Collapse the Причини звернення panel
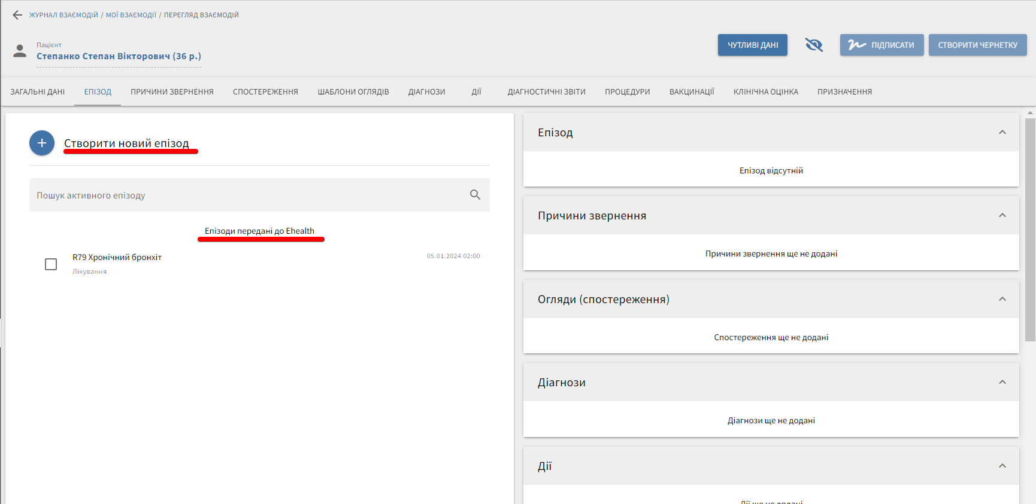Image resolution: width=1036 pixels, height=504 pixels. click(1002, 215)
